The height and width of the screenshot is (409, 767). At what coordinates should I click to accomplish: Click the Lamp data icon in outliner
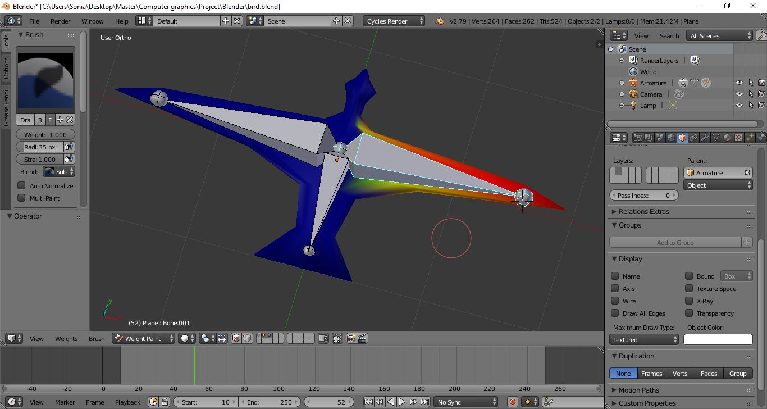(x=672, y=105)
